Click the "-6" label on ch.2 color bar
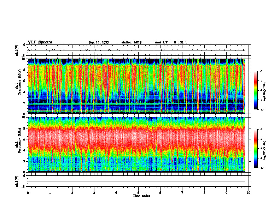This screenshot has height=216, width=280. (261, 130)
